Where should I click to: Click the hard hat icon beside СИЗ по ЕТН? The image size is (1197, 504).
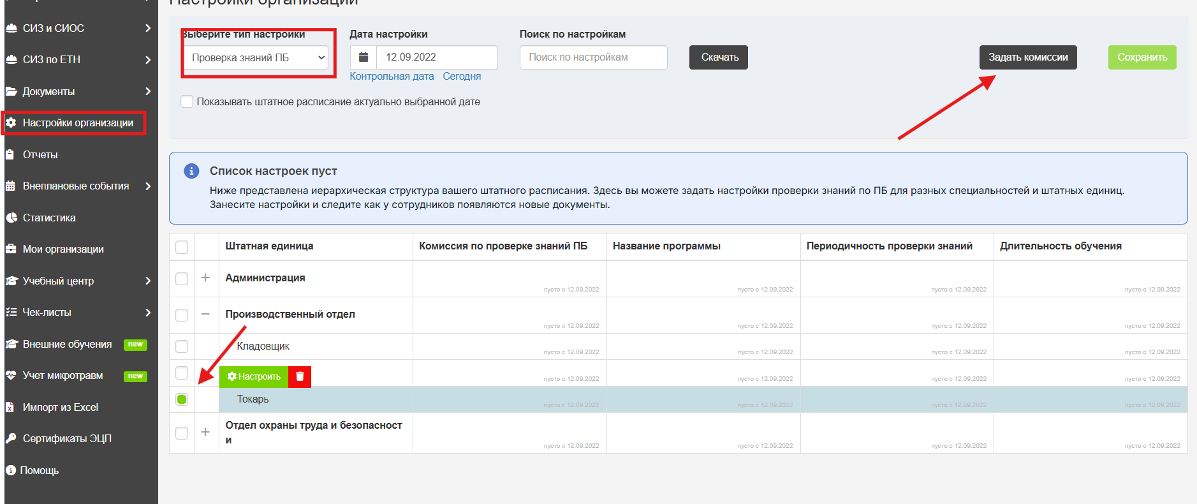(x=11, y=59)
